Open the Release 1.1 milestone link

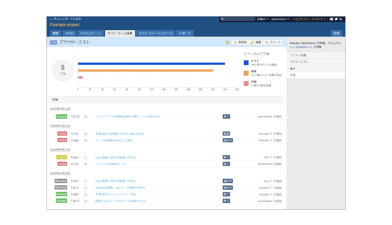pyautogui.click(x=304, y=47)
